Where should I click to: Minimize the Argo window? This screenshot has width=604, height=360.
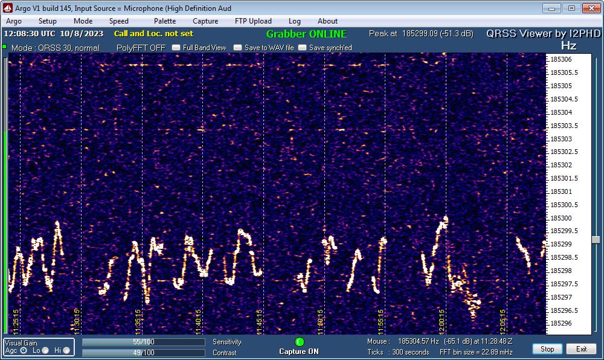[552, 8]
